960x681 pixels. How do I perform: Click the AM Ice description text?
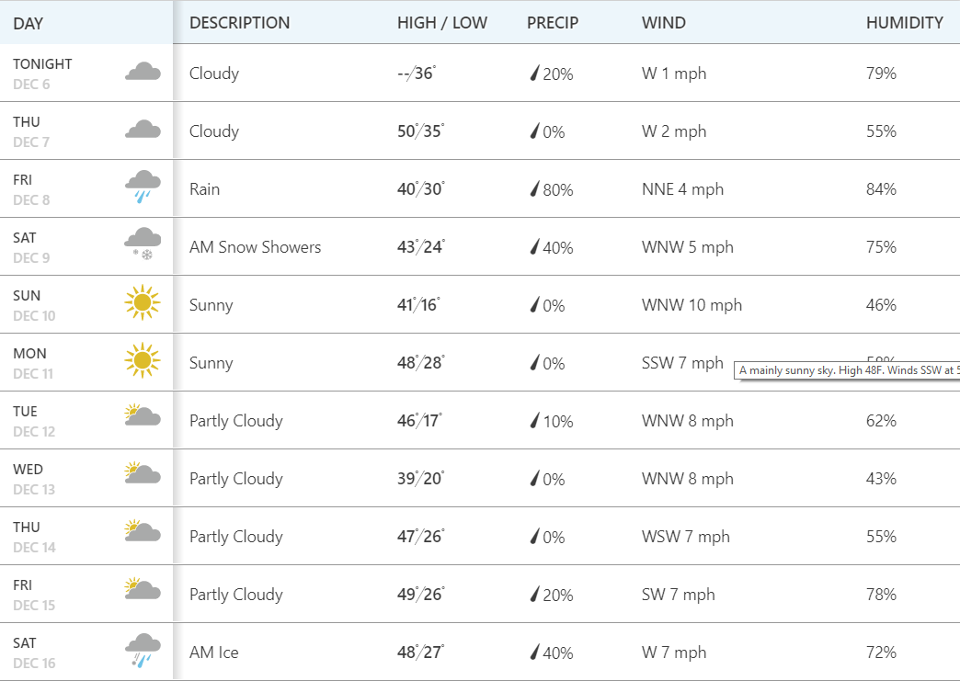(x=213, y=653)
